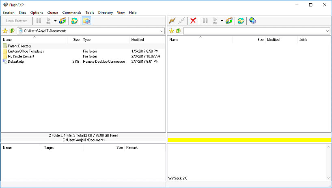Select the Parent Directory row

tap(83, 46)
